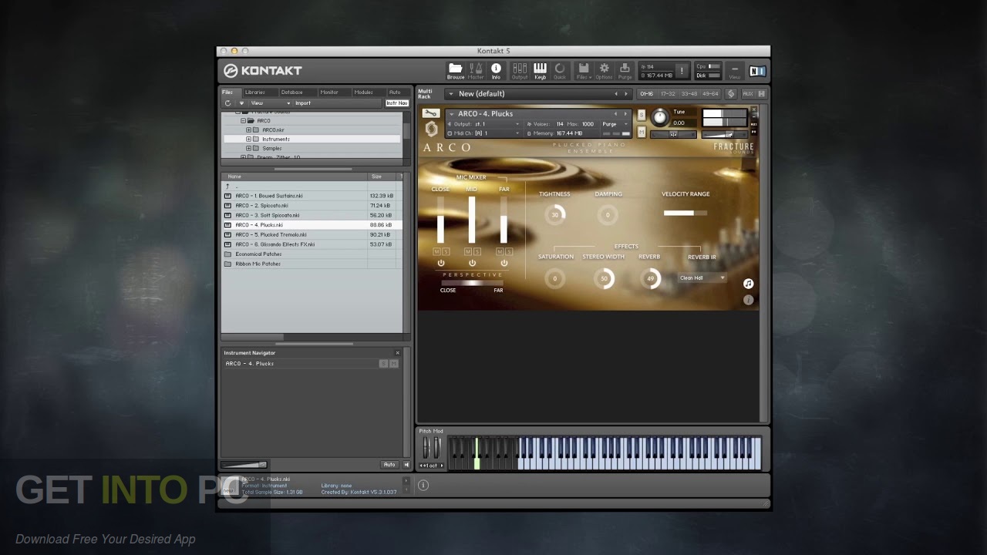This screenshot has height=555, width=987.
Task: Toggle the Instr Nav button
Action: 396,103
